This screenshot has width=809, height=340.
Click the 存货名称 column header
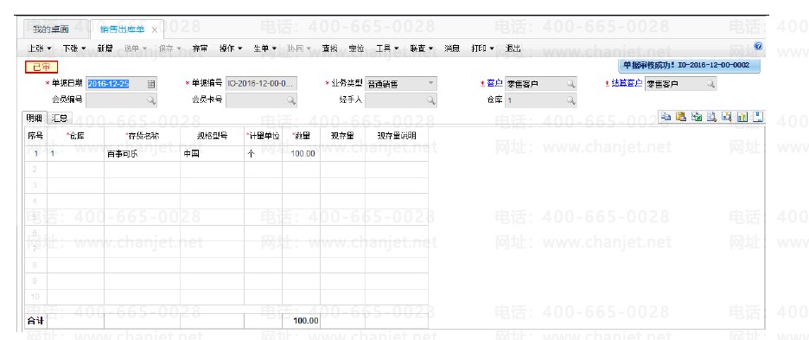click(x=142, y=135)
